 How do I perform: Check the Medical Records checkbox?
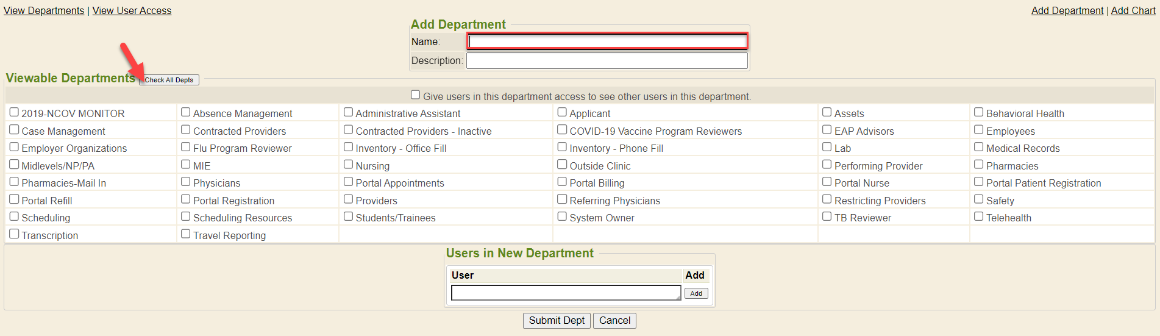click(979, 147)
